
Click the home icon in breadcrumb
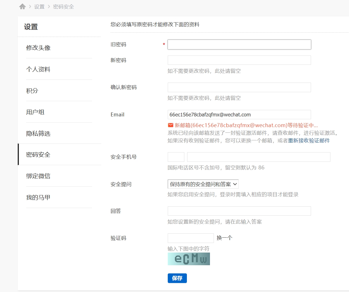[23, 6]
